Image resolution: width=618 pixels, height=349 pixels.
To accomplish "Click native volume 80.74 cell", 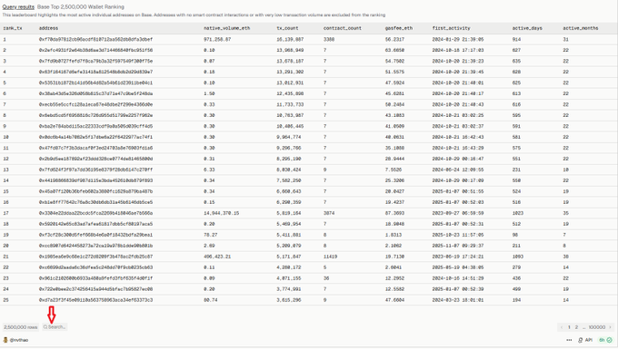I will 211,300.
